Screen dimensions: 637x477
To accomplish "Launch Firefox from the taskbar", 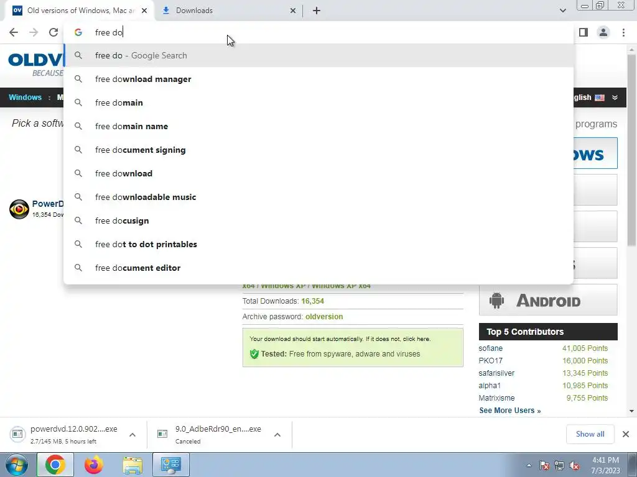I will (x=94, y=465).
